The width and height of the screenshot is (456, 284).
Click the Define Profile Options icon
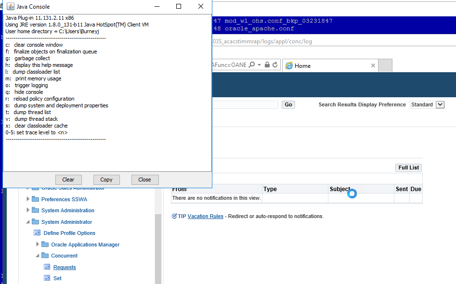[37, 233]
